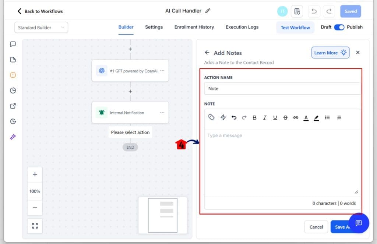This screenshot has height=244, width=377.
Task: Insert a link in the note
Action: [296, 118]
